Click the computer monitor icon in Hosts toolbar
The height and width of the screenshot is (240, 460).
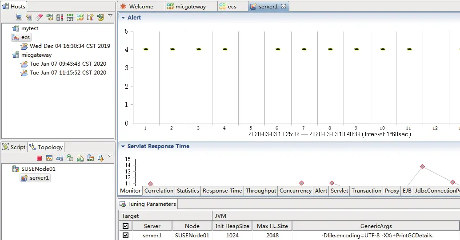(19, 17)
